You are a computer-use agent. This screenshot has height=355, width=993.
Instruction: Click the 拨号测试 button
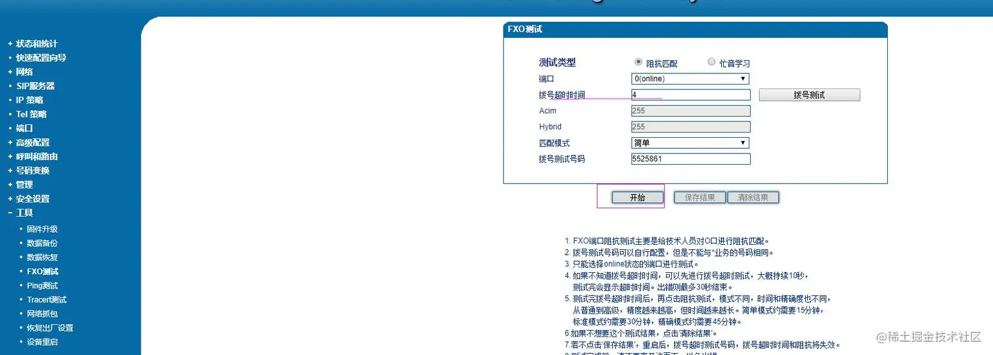(x=809, y=95)
